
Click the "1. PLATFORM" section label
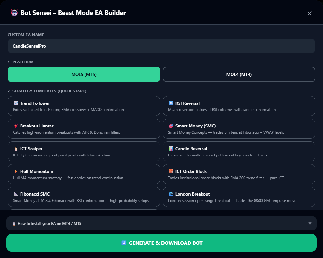click(x=21, y=62)
